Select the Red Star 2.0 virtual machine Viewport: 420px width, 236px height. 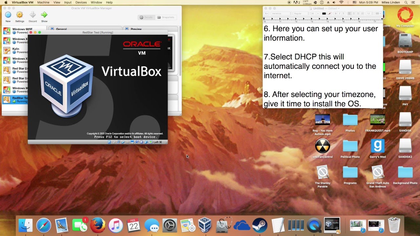click(x=15, y=70)
